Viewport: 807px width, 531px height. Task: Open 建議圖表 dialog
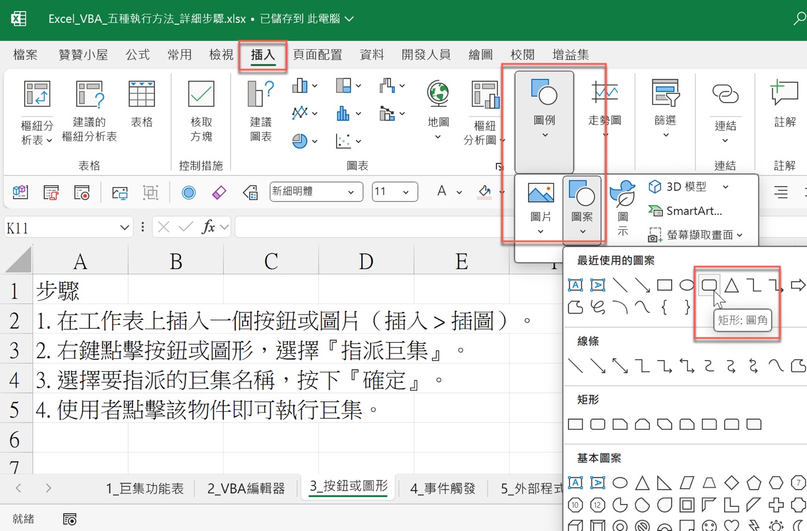pyautogui.click(x=261, y=111)
